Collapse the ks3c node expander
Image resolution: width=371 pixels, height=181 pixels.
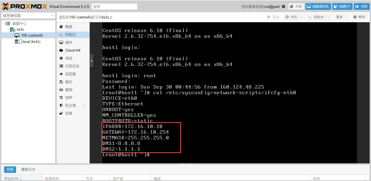(8, 30)
